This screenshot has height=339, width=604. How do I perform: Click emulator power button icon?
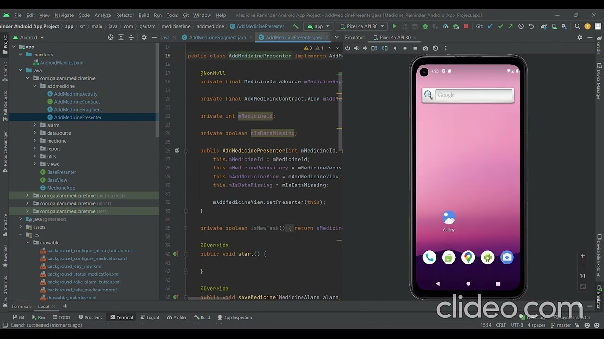click(348, 48)
